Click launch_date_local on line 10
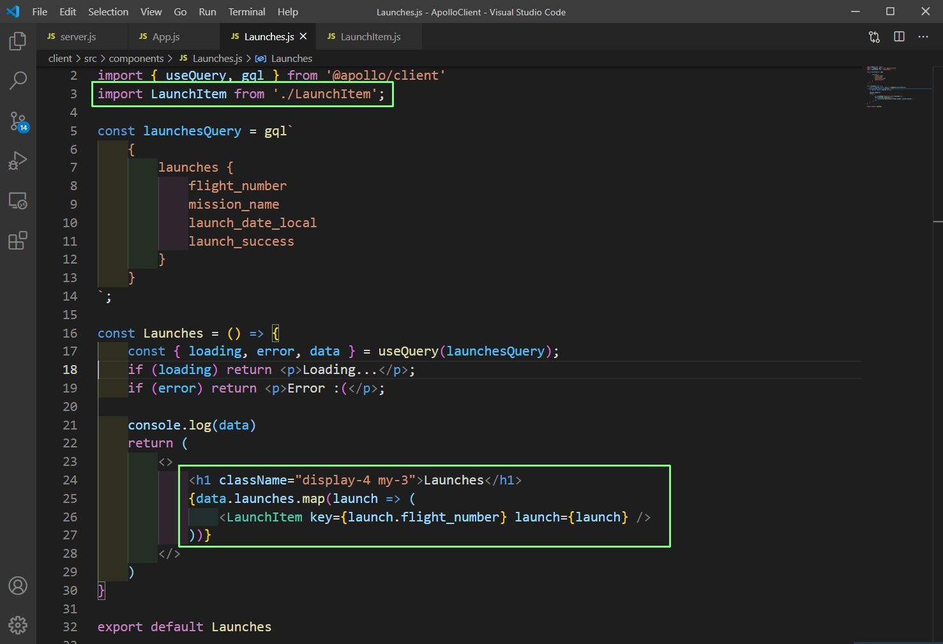The width and height of the screenshot is (943, 644). click(252, 223)
